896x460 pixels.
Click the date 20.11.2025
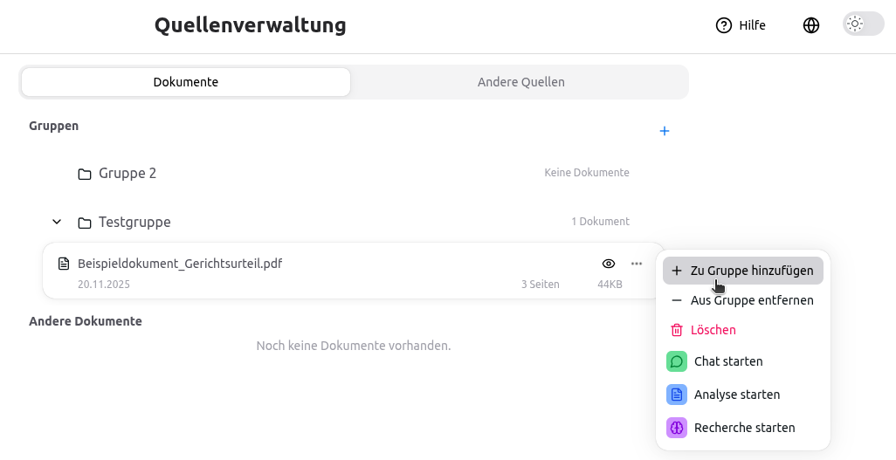tap(104, 285)
